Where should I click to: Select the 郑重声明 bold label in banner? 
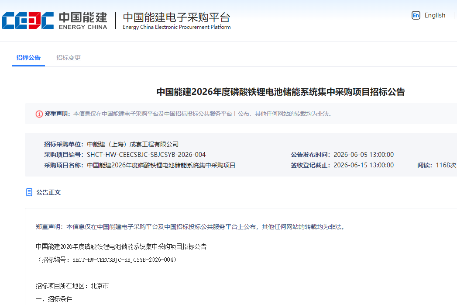pos(58,114)
